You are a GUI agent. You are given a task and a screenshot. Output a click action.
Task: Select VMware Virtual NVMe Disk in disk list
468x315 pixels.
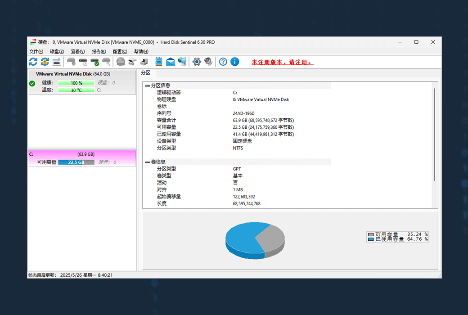(x=82, y=82)
